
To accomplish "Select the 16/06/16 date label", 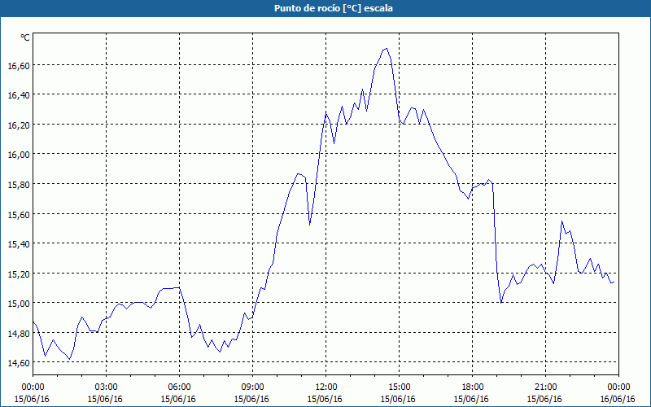I will pyautogui.click(x=618, y=399).
